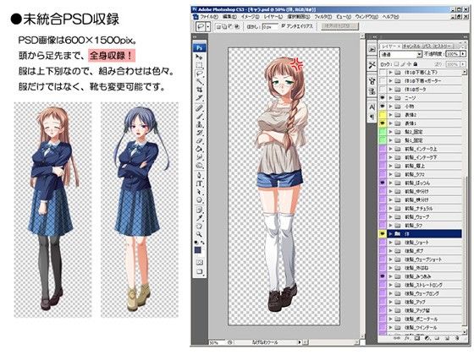Select the Rectangular Marquee tool
This screenshot has height=355, width=474.
199,65
